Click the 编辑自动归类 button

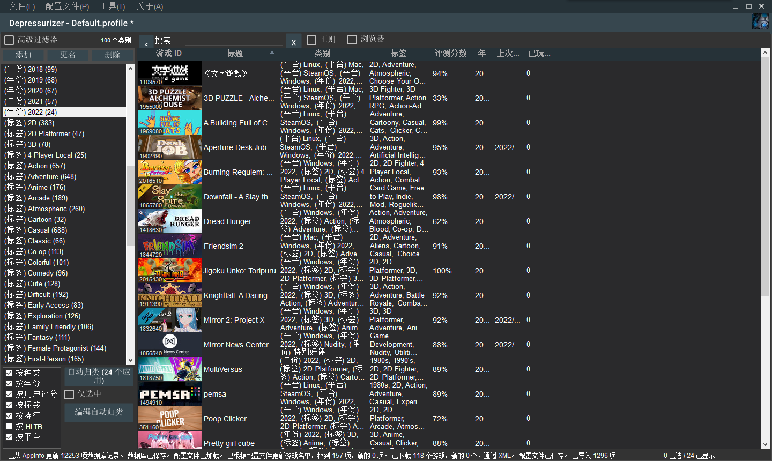pos(99,412)
